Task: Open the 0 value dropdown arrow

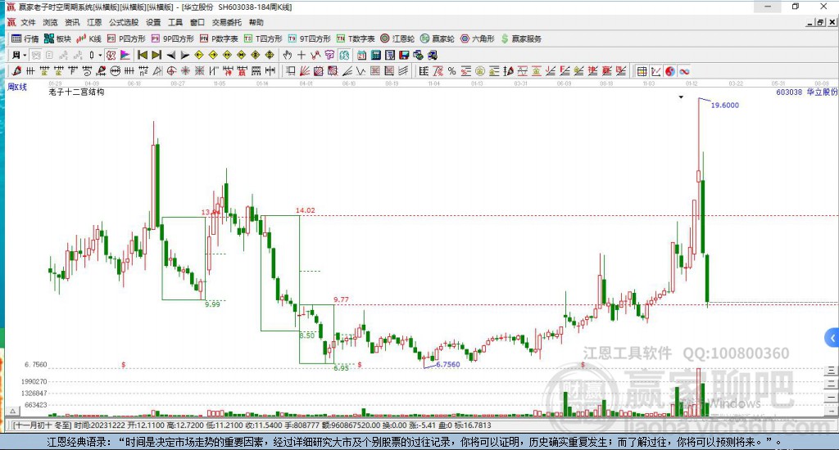Action: tap(100, 55)
